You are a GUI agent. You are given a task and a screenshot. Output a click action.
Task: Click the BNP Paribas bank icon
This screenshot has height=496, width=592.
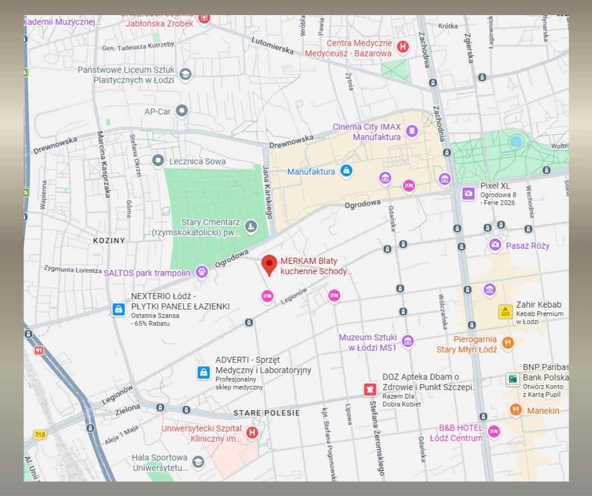click(512, 379)
